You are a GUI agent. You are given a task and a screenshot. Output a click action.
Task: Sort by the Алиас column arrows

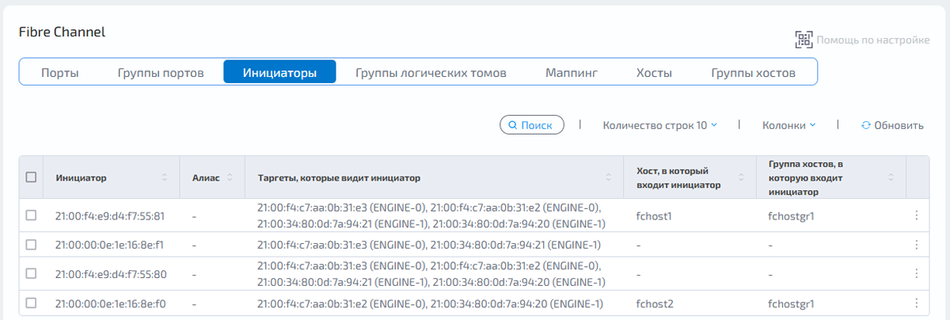(x=230, y=177)
